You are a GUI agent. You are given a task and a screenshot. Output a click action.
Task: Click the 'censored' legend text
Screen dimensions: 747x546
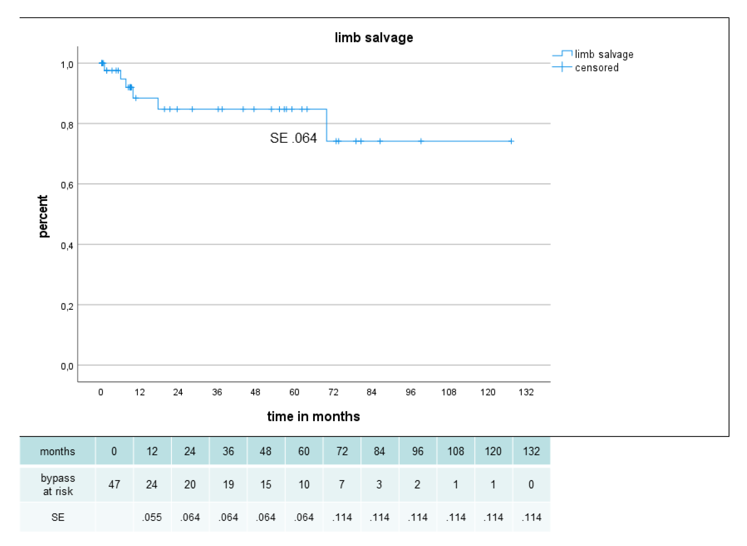[597, 67]
